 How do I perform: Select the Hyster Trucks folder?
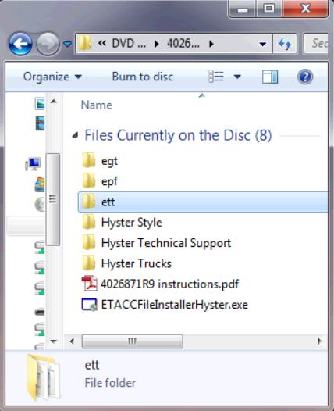[137, 263]
